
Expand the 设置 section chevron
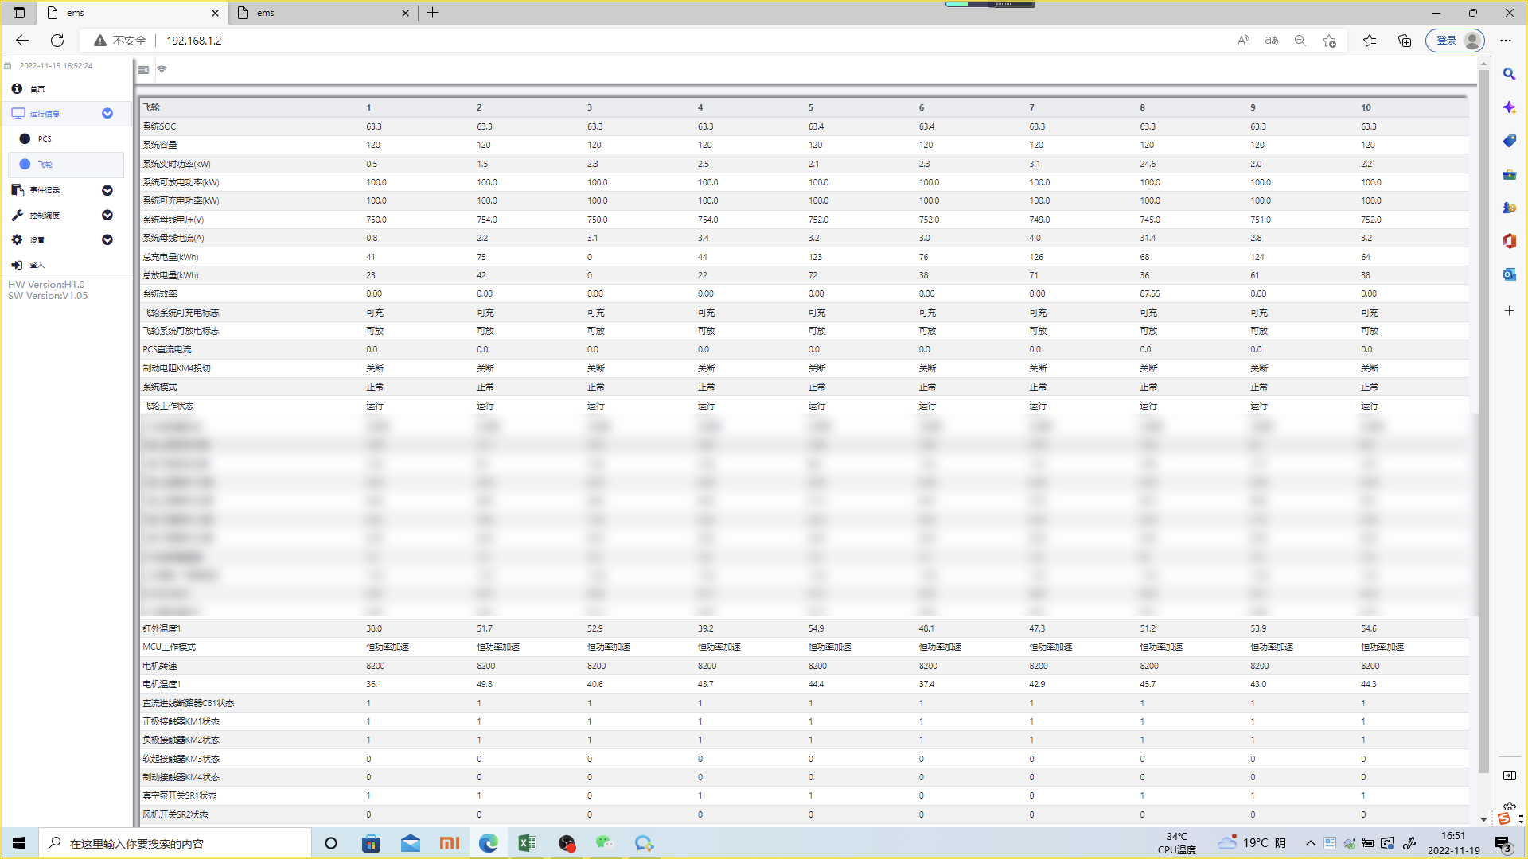coord(107,240)
